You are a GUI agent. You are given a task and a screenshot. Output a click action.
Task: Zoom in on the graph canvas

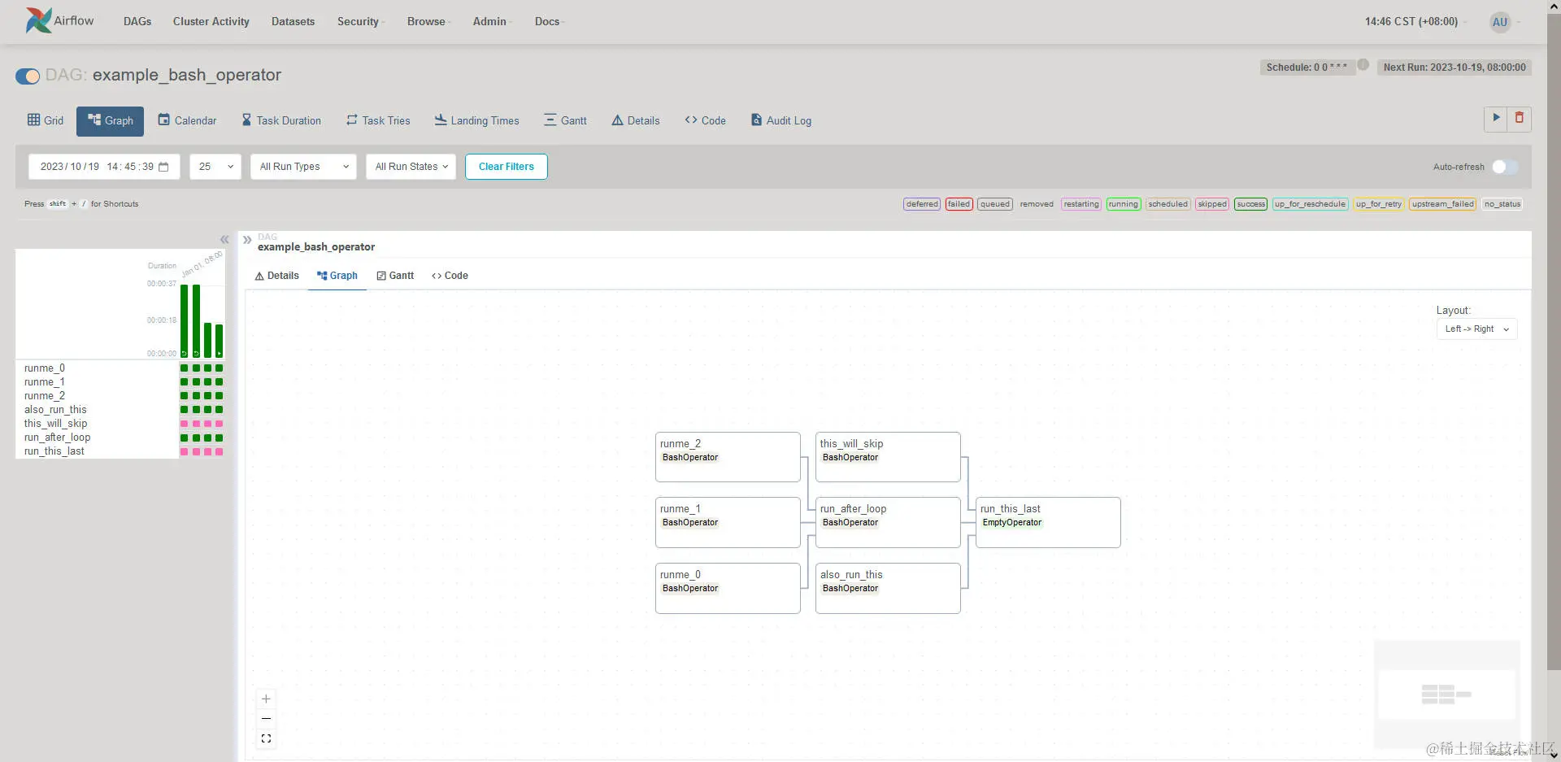266,699
